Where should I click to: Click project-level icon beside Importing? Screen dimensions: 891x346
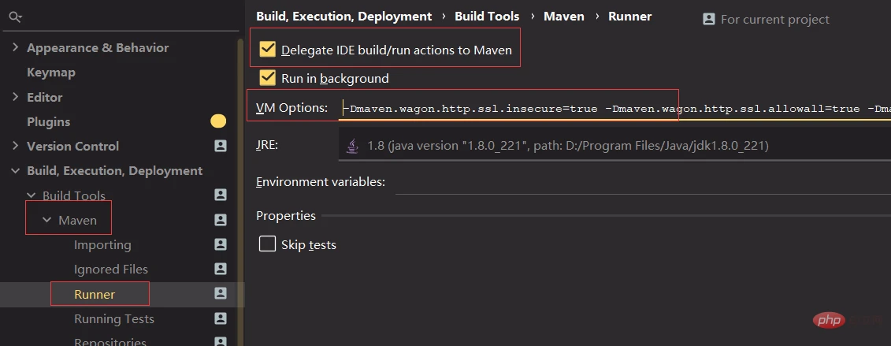point(221,244)
